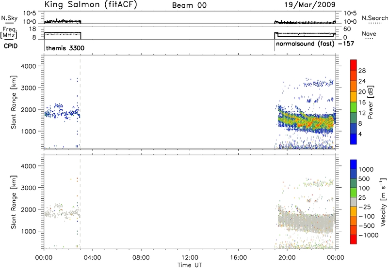Viewport: 388px width, 268px height.
Task: Click the gray -25 to 25 Velocity segment
Action: (354, 202)
